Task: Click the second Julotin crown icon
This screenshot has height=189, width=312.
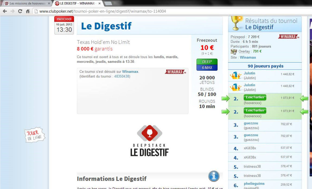Action: [235, 87]
